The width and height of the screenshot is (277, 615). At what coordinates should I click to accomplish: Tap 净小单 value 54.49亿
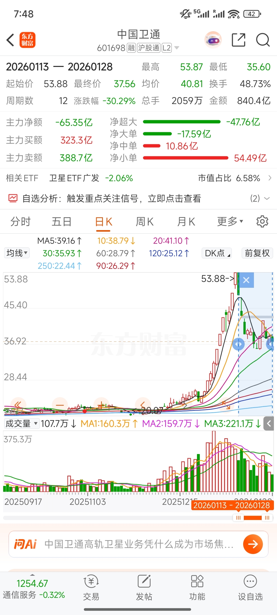point(250,158)
